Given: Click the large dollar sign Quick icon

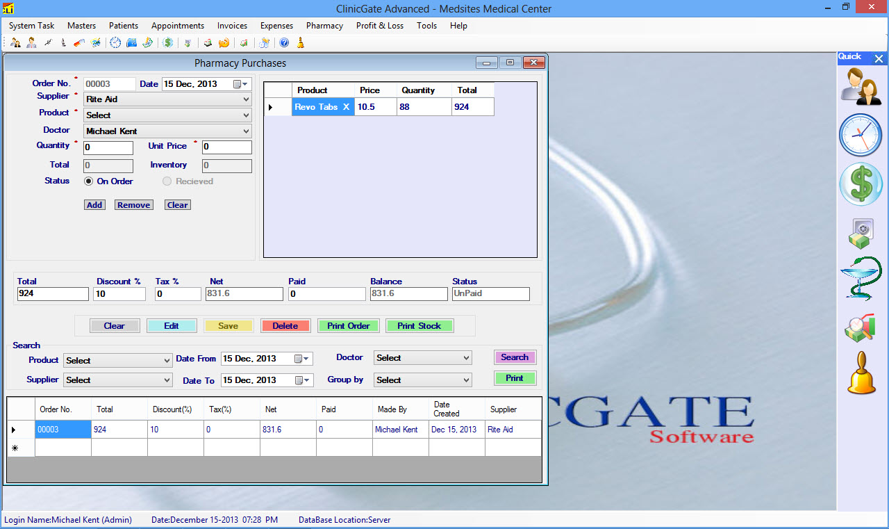Looking at the screenshot, I should (861, 185).
